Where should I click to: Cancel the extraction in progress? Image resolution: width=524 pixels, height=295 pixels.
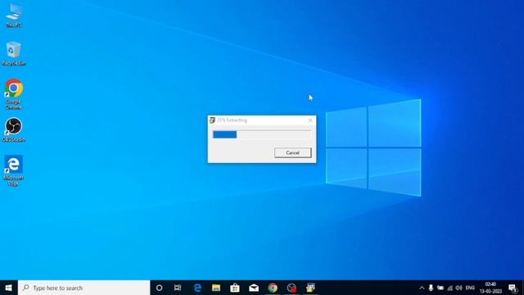(x=293, y=152)
